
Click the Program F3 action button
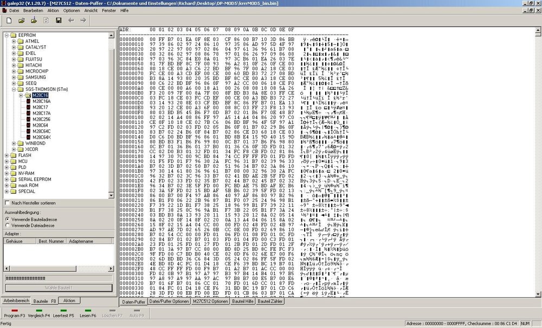click(x=15, y=313)
